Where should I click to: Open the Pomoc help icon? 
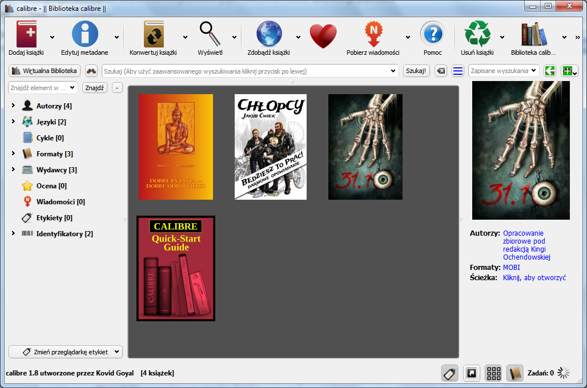pyautogui.click(x=433, y=34)
